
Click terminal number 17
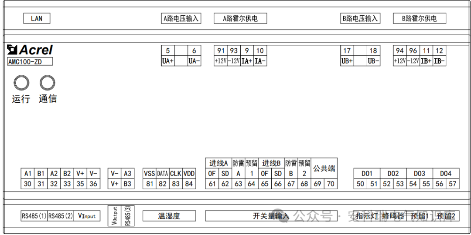(347, 50)
